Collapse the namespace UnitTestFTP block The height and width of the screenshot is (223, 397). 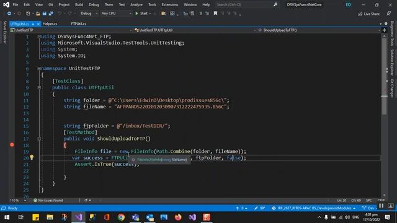coord(39,69)
